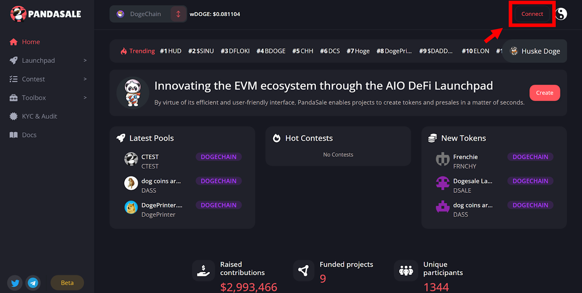Expand Launchpad submenu arrow
This screenshot has height=293, width=582.
coord(85,60)
